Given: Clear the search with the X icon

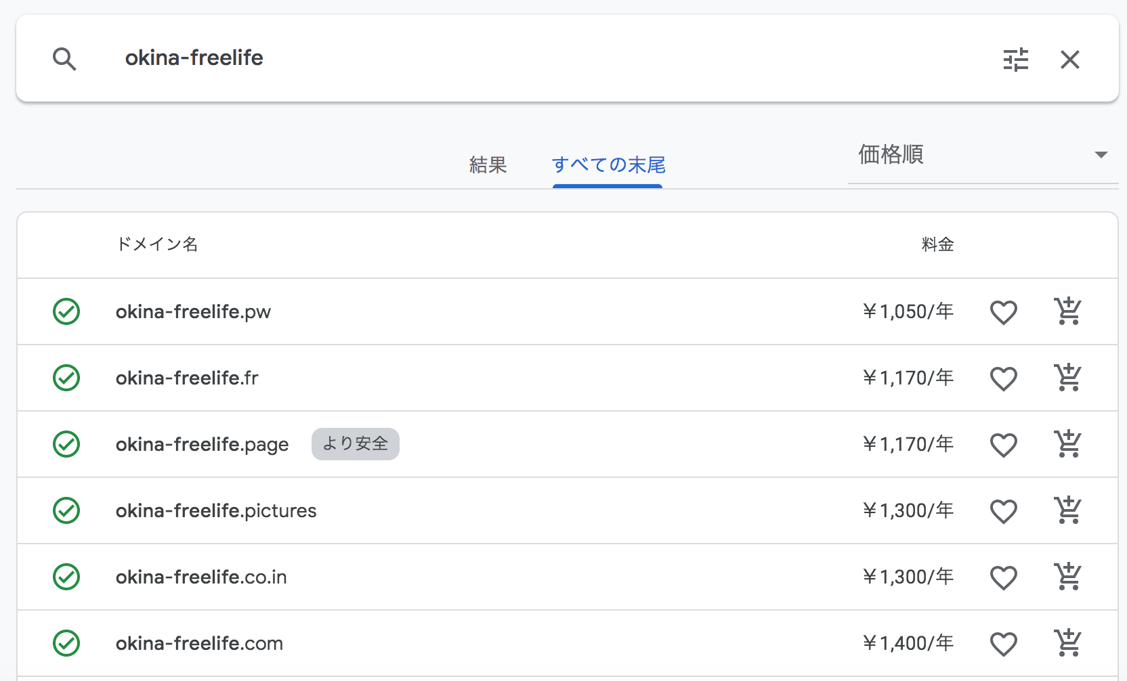Looking at the screenshot, I should pos(1070,60).
